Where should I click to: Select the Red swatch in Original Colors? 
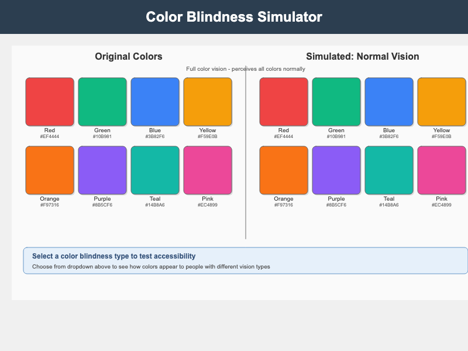click(49, 101)
